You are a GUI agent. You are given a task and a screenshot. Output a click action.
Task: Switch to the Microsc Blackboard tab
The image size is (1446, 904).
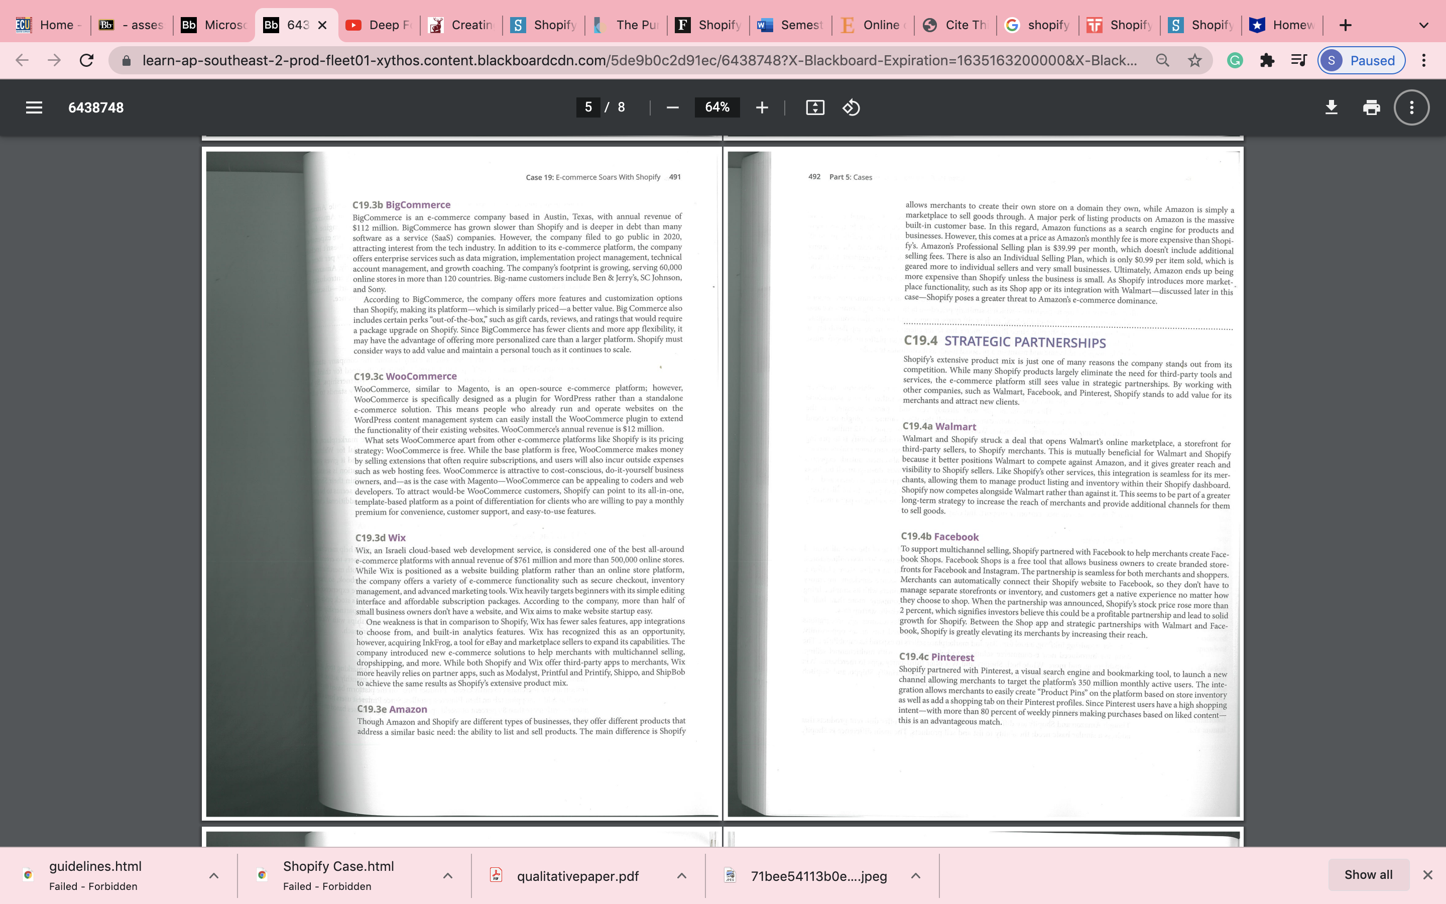[214, 25]
